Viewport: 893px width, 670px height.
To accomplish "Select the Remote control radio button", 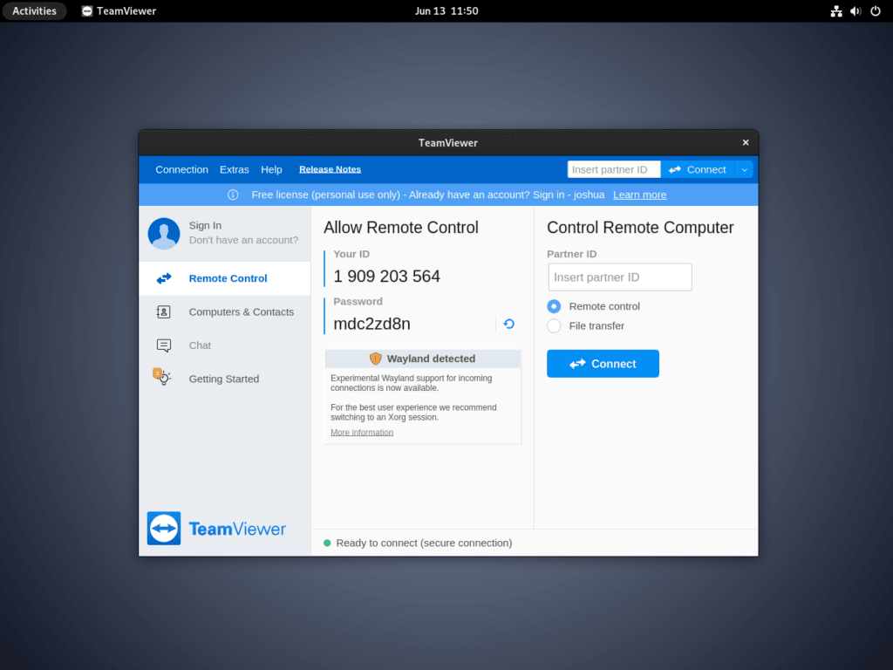I will point(554,306).
